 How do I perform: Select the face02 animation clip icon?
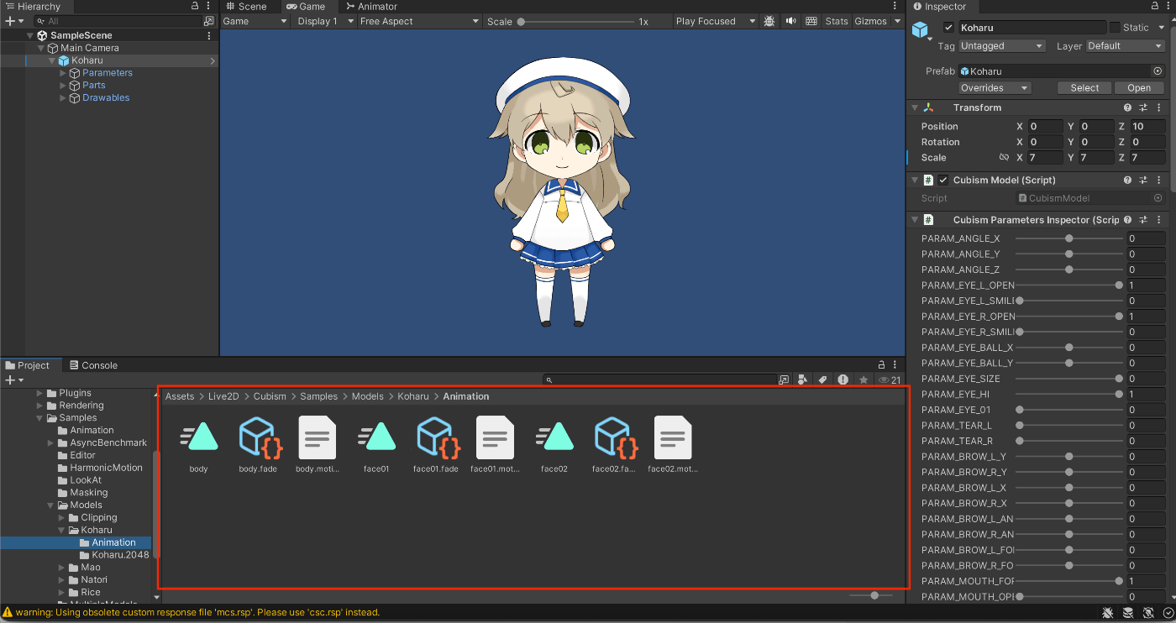pos(554,437)
